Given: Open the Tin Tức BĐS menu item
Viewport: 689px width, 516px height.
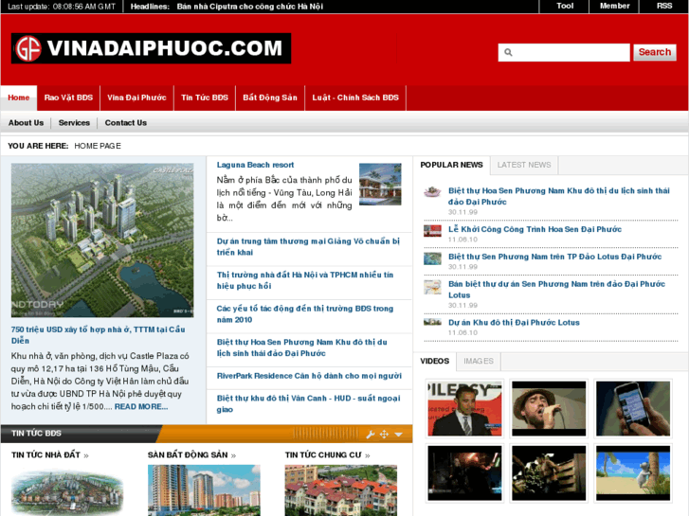Looking at the screenshot, I should (x=205, y=98).
